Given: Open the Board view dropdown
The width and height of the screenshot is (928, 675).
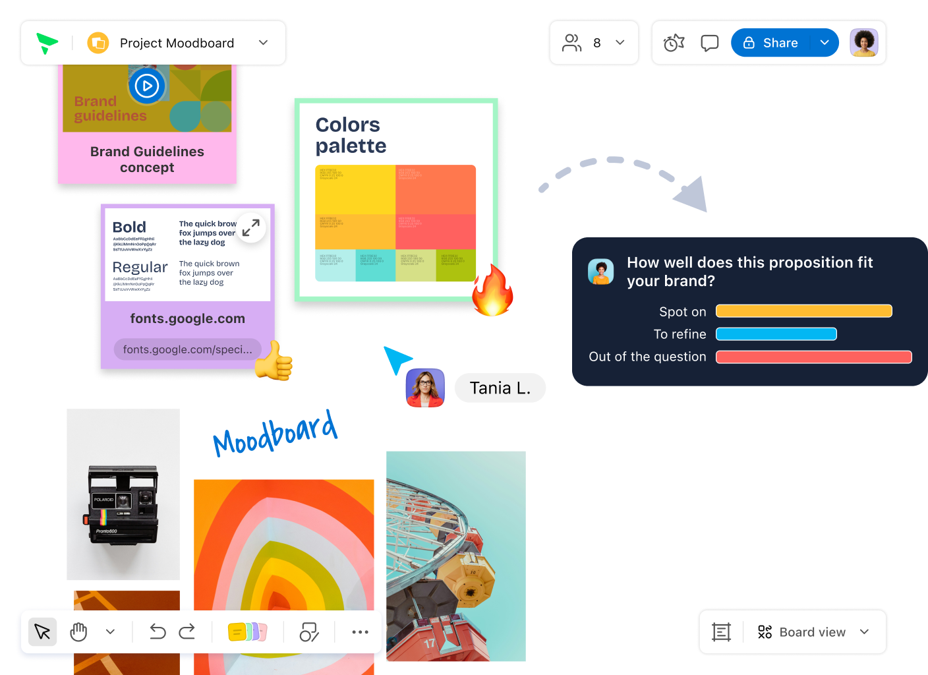Looking at the screenshot, I should [864, 632].
